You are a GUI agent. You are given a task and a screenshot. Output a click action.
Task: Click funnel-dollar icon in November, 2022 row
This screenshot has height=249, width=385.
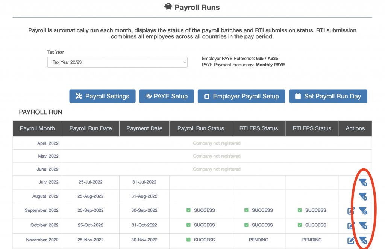362,240
